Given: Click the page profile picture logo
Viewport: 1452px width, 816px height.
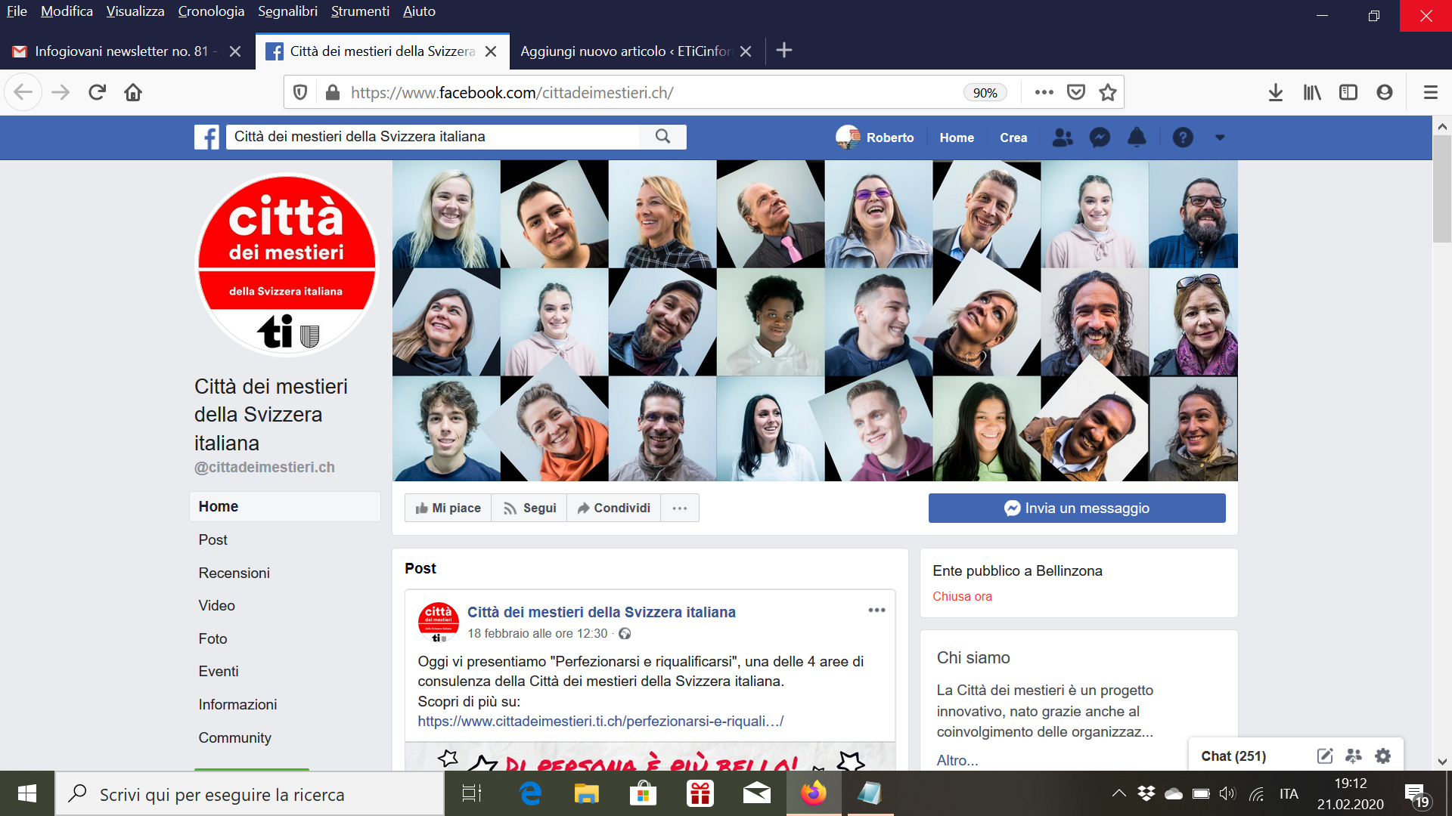Looking at the screenshot, I should pos(287,264).
